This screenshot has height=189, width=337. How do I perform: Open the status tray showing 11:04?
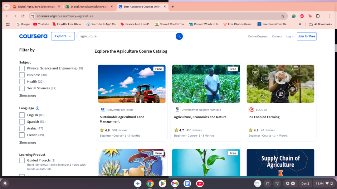coord(324,183)
